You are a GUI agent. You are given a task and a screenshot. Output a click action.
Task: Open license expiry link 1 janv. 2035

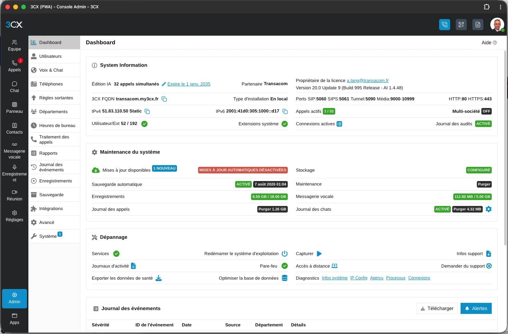click(x=189, y=84)
